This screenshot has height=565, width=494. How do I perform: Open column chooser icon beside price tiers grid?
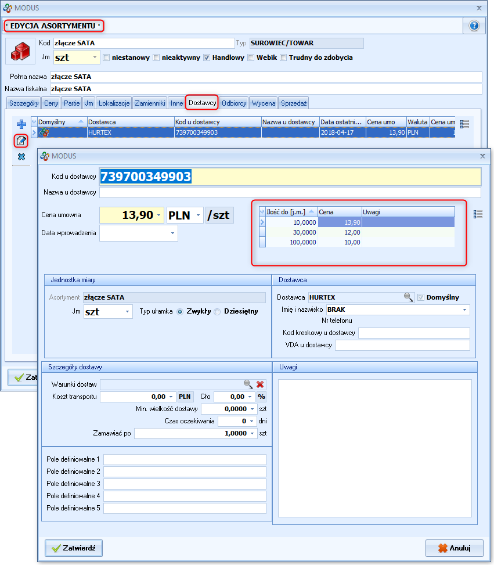click(478, 214)
